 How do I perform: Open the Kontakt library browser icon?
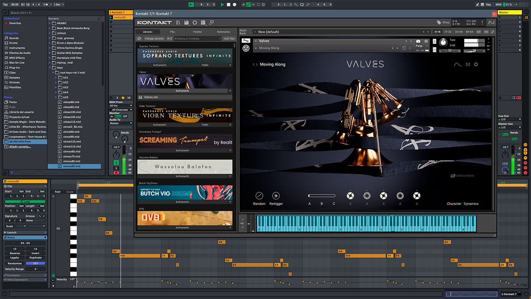178,23
